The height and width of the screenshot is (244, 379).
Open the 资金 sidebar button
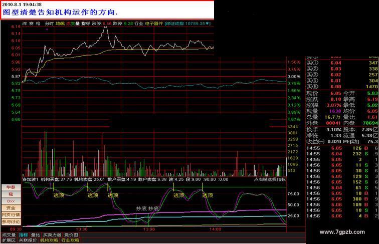pyautogui.click(x=11, y=208)
